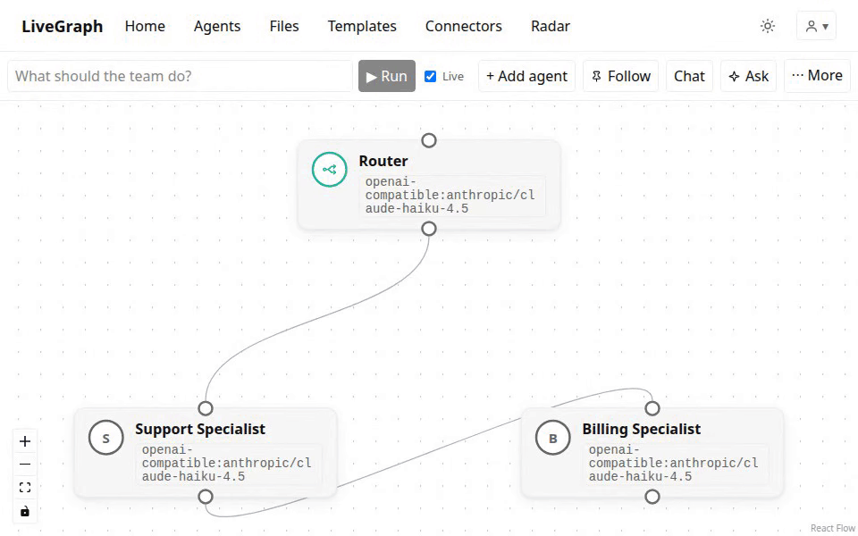Image resolution: width=858 pixels, height=536 pixels.
Task: Select the Billing Specialist node title
Action: tap(642, 429)
